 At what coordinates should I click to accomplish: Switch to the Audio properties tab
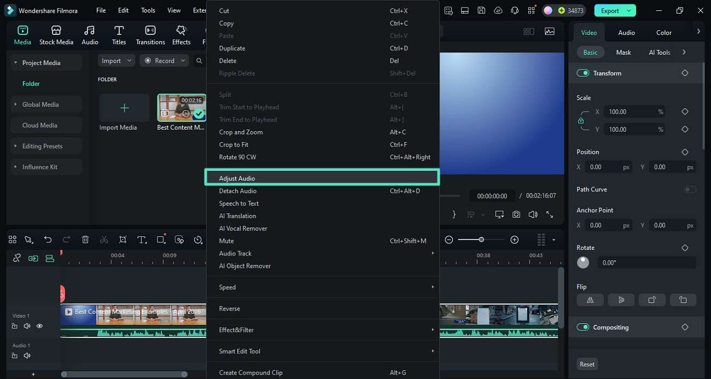626,32
